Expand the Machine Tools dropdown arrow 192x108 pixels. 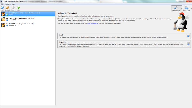pyautogui.click(x=181, y=8)
